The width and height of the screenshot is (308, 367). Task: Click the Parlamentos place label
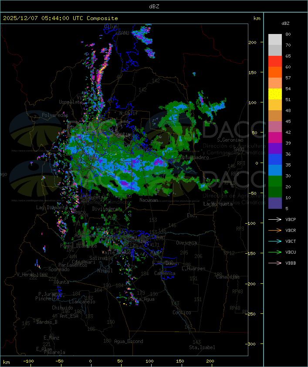pyautogui.click(x=73, y=265)
